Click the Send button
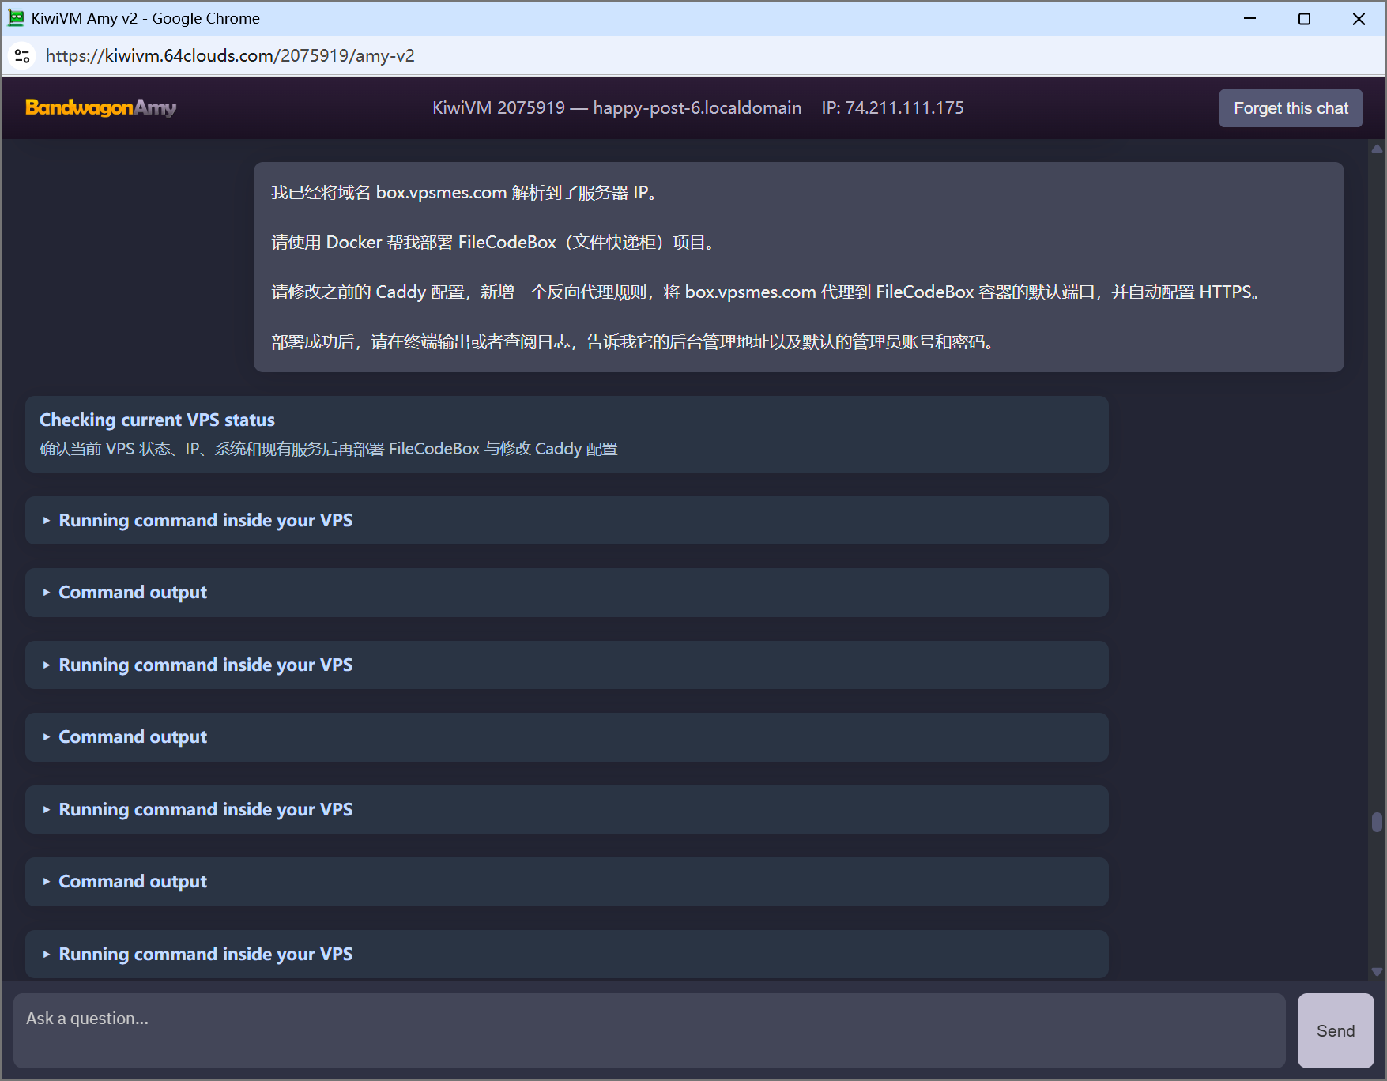The width and height of the screenshot is (1387, 1081). 1336,1030
